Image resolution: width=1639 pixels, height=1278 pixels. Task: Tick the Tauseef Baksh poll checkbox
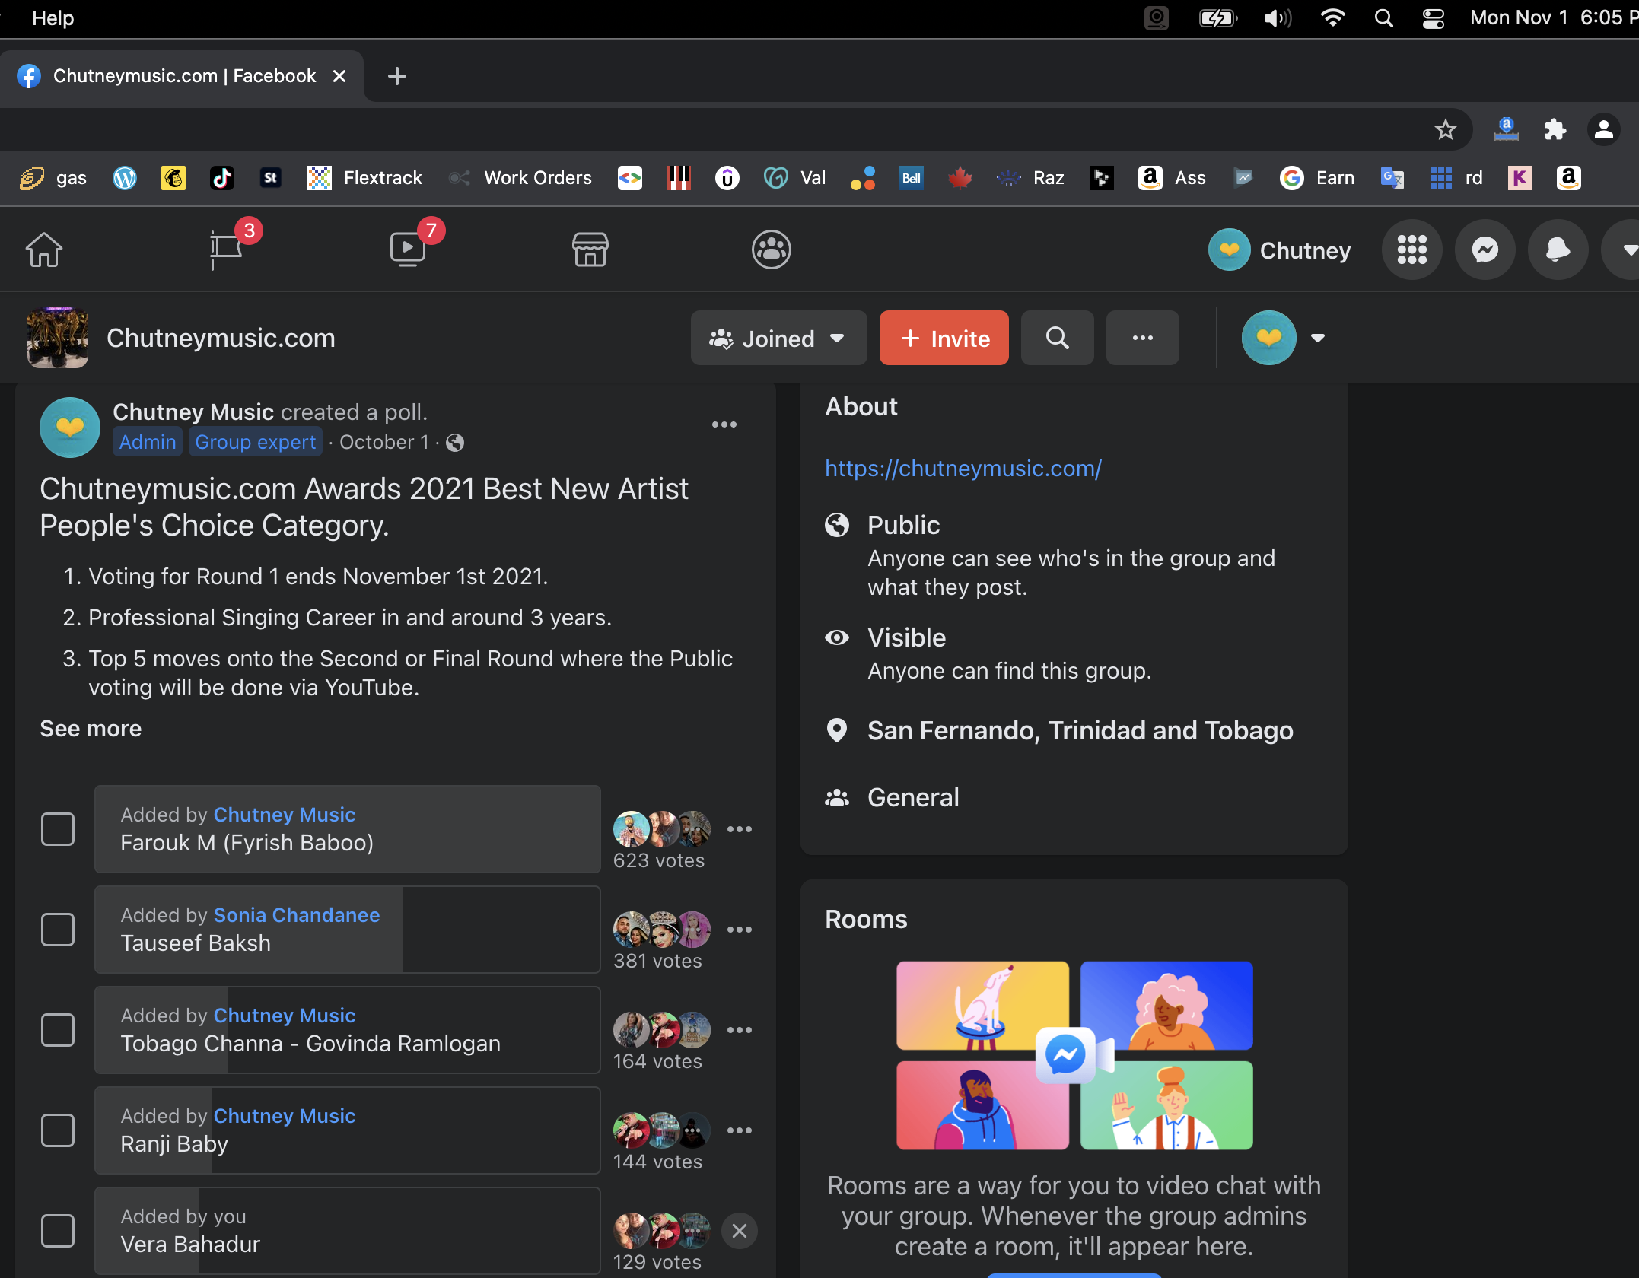[x=58, y=930]
